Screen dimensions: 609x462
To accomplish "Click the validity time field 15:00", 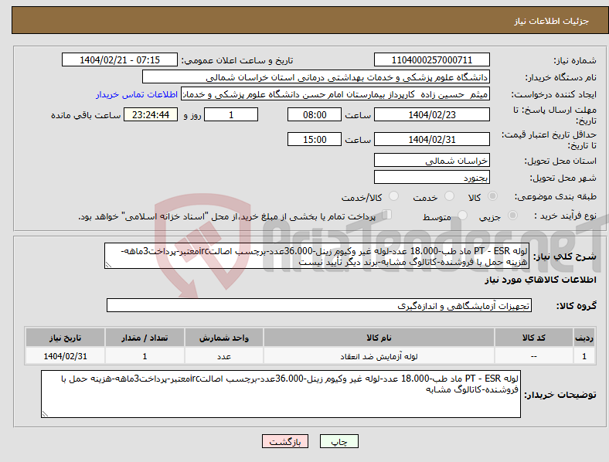I will [x=315, y=139].
